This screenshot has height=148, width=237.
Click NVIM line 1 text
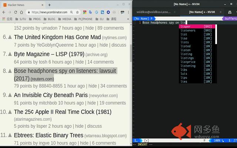(x=164, y=23)
